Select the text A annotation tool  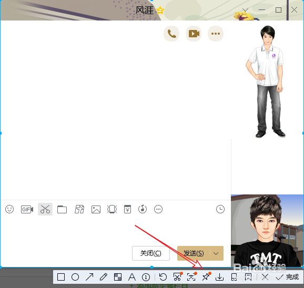pyautogui.click(x=132, y=277)
